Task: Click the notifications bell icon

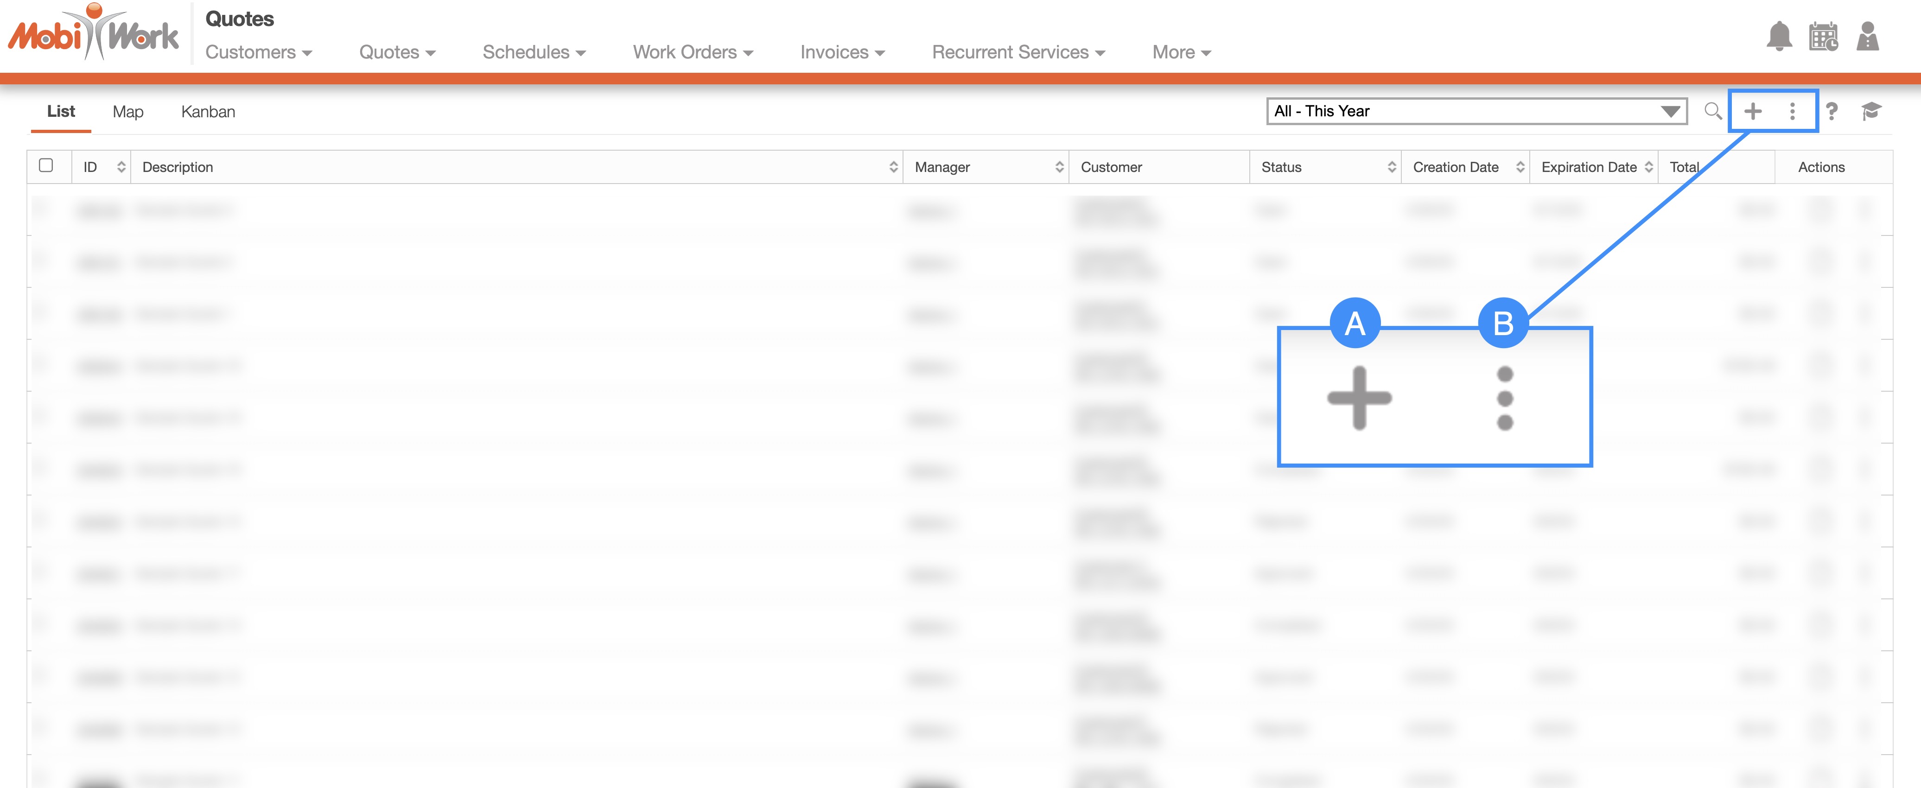Action: (1779, 36)
